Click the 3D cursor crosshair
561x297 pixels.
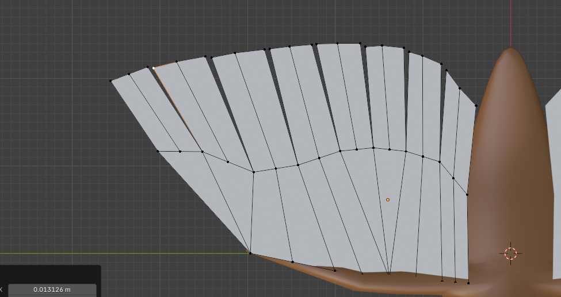click(510, 253)
